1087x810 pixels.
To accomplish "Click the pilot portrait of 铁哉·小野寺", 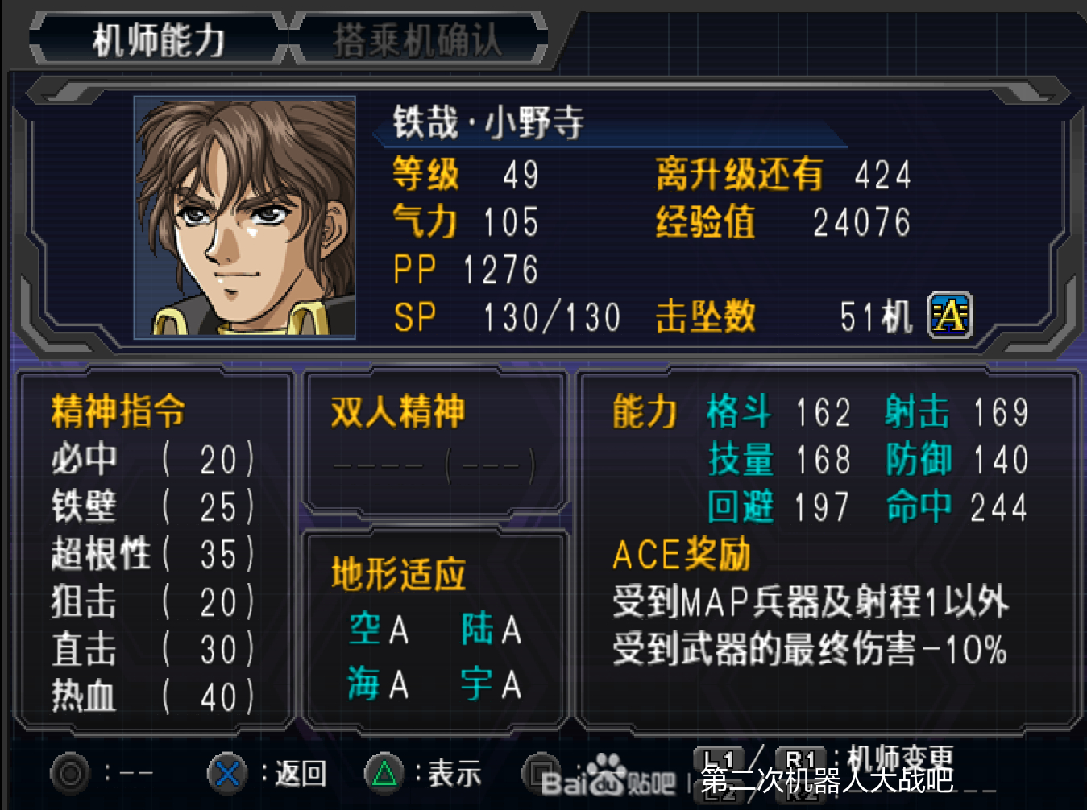I will pos(245,217).
